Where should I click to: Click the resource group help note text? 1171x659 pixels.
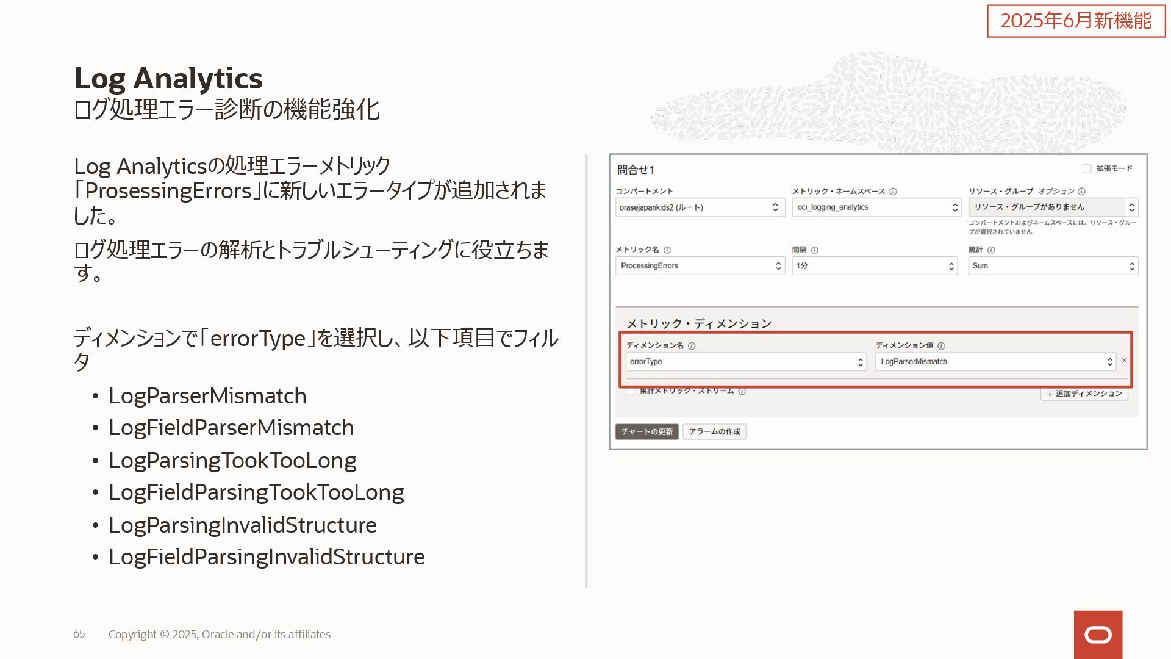pos(1052,227)
